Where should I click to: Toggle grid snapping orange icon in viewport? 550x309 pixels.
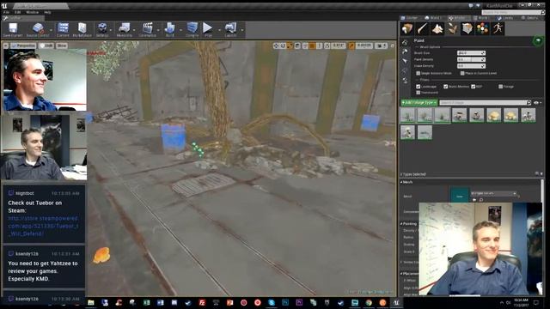click(x=312, y=45)
